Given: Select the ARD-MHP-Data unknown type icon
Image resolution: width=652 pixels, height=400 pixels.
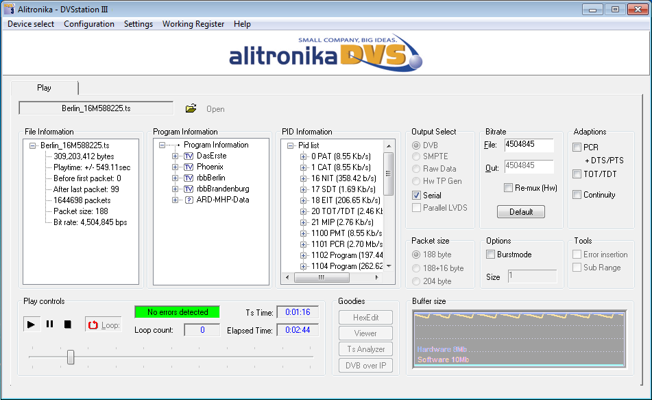Looking at the screenshot, I should (189, 200).
